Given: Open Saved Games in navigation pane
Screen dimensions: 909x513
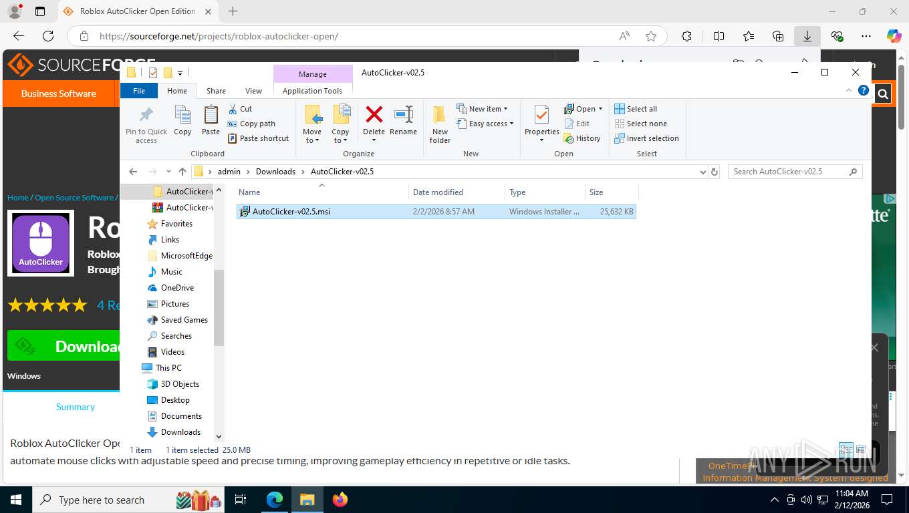Looking at the screenshot, I should click(184, 320).
